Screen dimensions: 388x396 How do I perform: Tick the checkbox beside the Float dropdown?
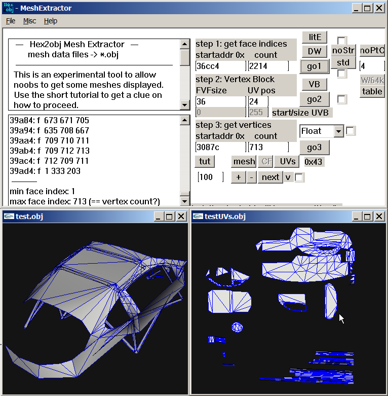(350, 131)
